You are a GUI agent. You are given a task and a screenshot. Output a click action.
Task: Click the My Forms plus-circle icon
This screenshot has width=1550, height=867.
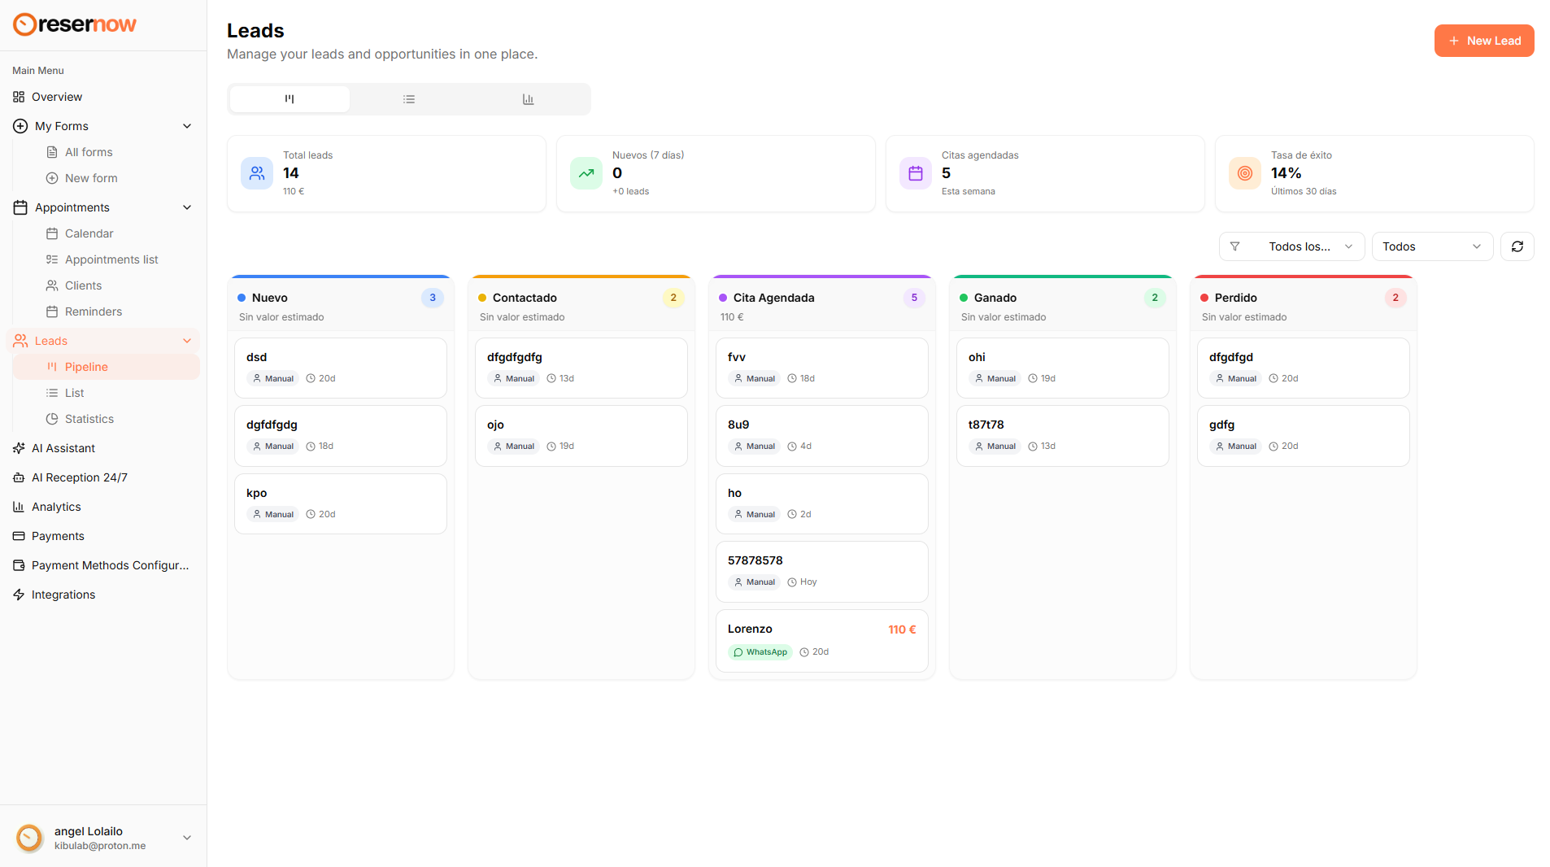pos(20,126)
